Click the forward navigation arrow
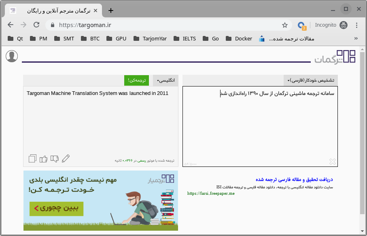Screen dimensions: 367x236 coord(23,25)
